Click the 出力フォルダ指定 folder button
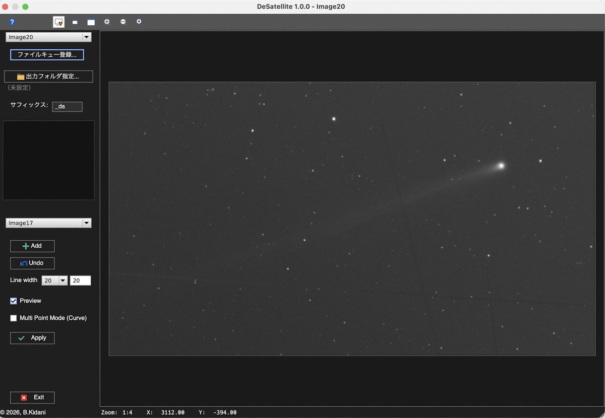The width and height of the screenshot is (605, 418). [48, 77]
